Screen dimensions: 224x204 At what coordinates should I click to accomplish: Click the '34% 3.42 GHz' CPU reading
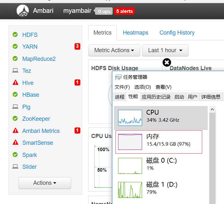pos(163,120)
